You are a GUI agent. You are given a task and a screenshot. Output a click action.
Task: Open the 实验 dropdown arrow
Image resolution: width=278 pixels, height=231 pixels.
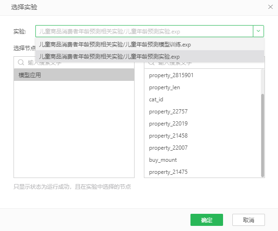pyautogui.click(x=258, y=31)
